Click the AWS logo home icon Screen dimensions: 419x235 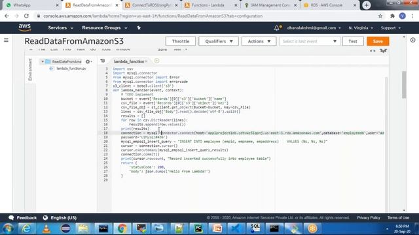[x=25, y=27]
